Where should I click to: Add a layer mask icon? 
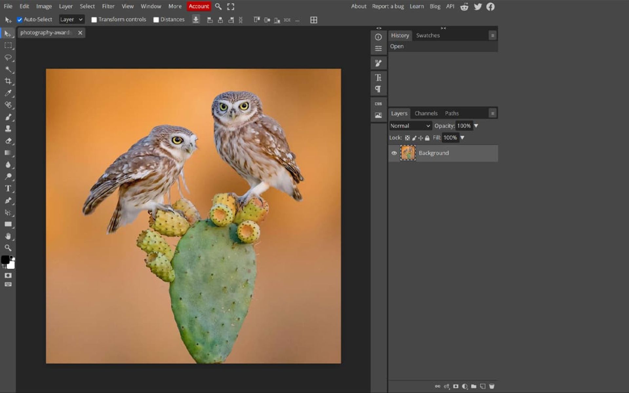click(x=456, y=386)
